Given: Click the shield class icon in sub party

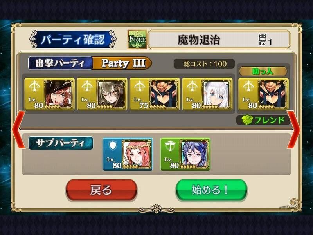Looking at the screenshot, I should (113, 146).
